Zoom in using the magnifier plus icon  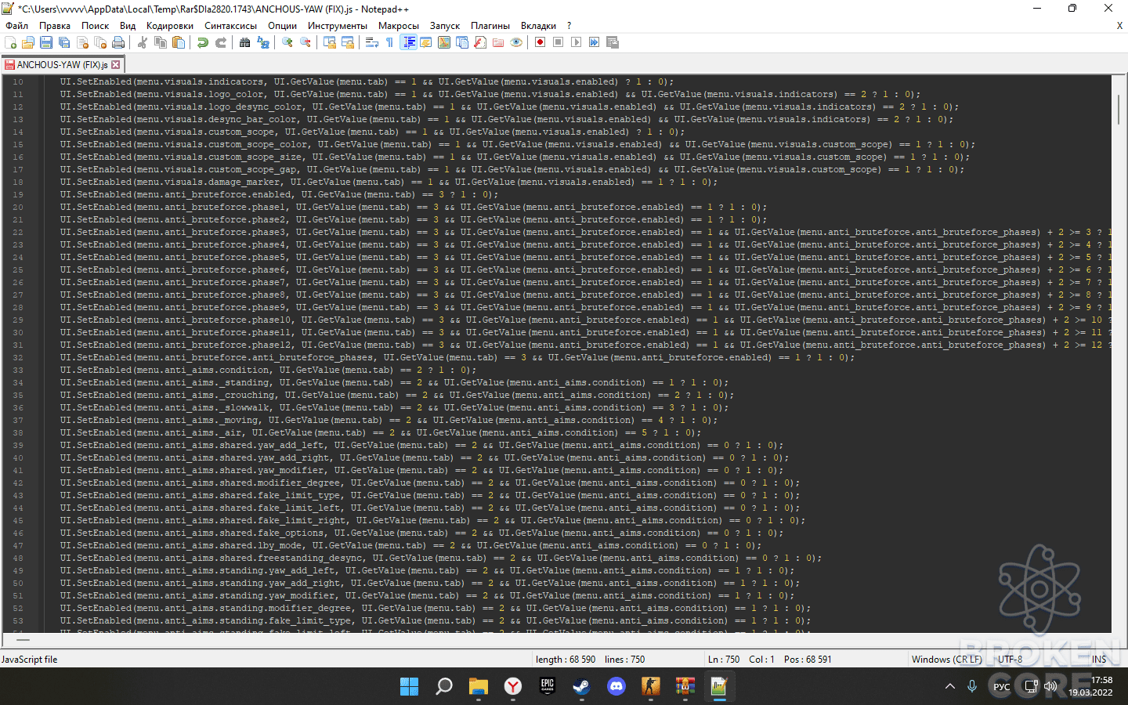coord(287,42)
